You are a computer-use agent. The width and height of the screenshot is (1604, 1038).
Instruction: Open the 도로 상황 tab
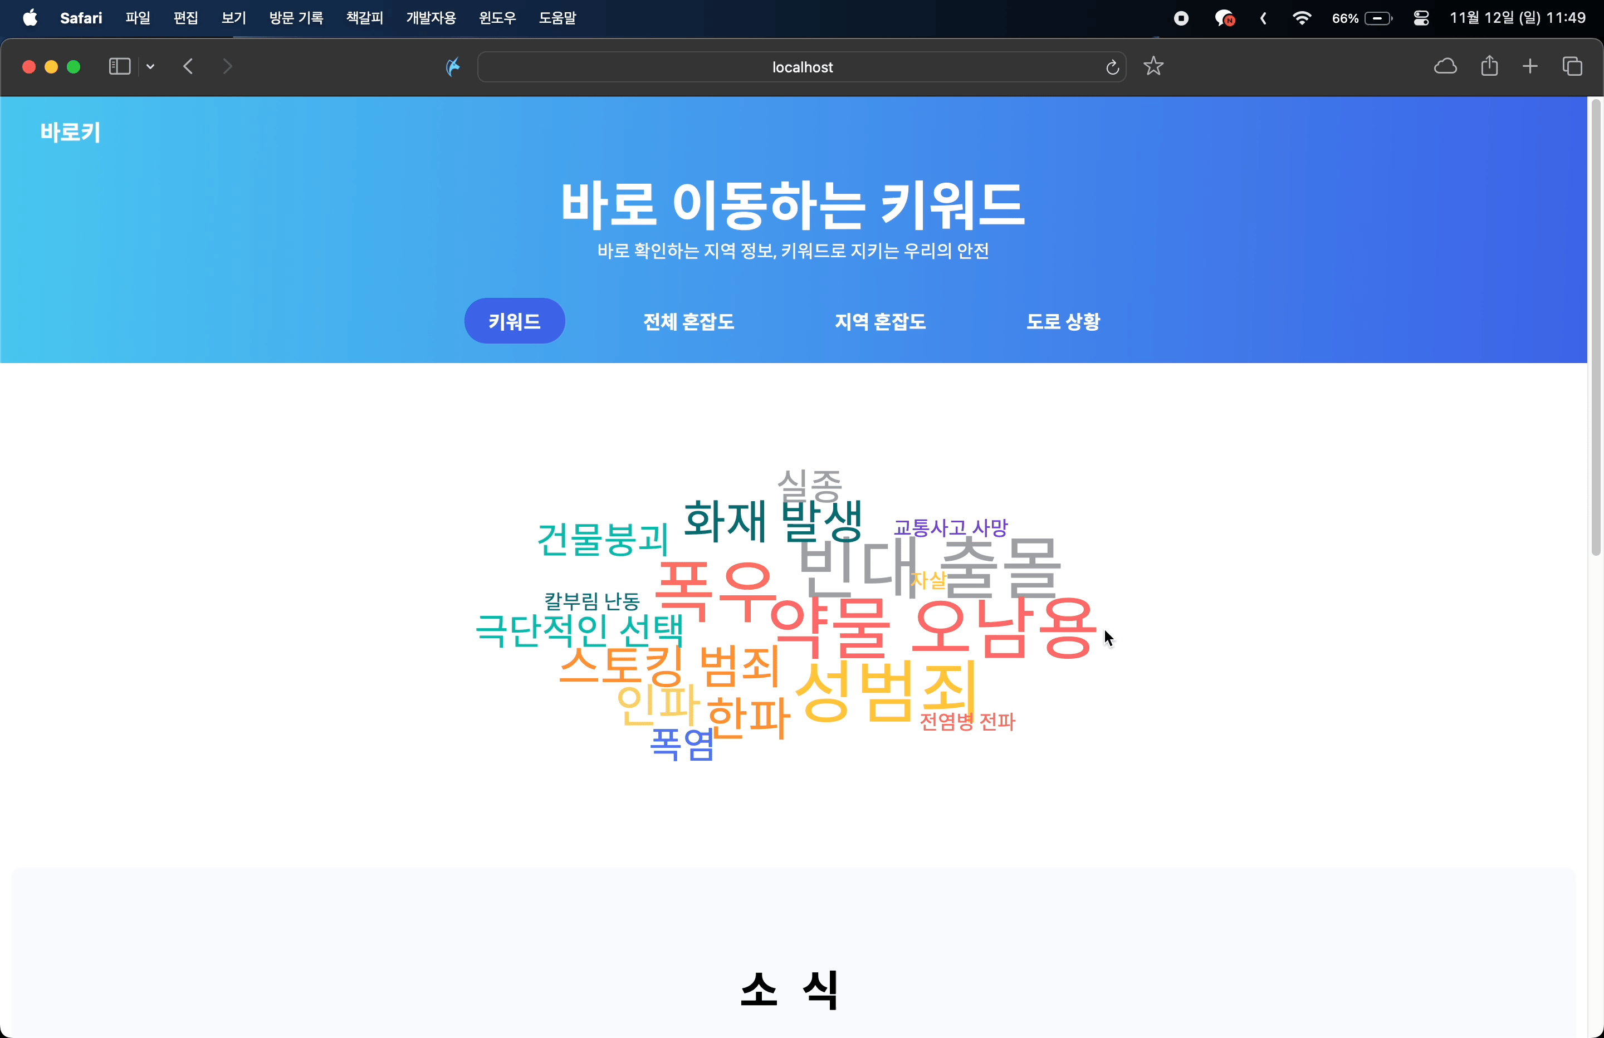[x=1063, y=321]
